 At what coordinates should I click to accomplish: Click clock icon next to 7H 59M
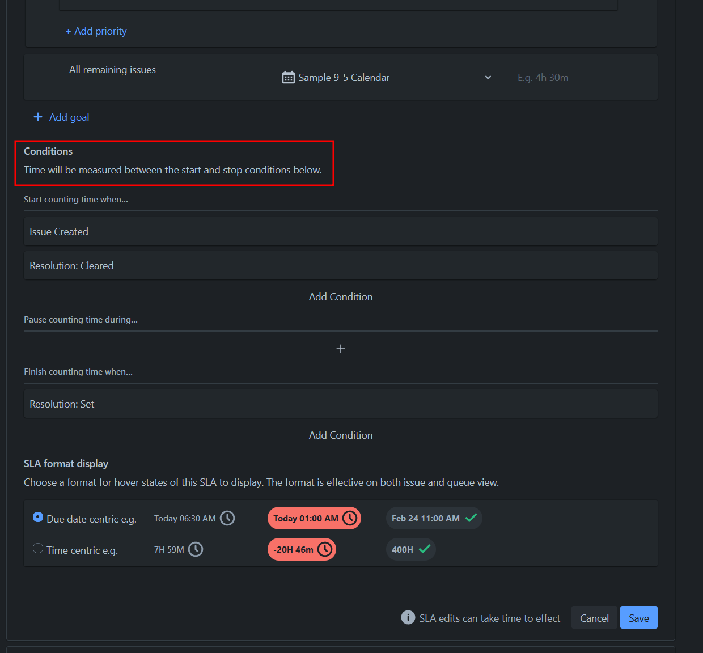(196, 549)
